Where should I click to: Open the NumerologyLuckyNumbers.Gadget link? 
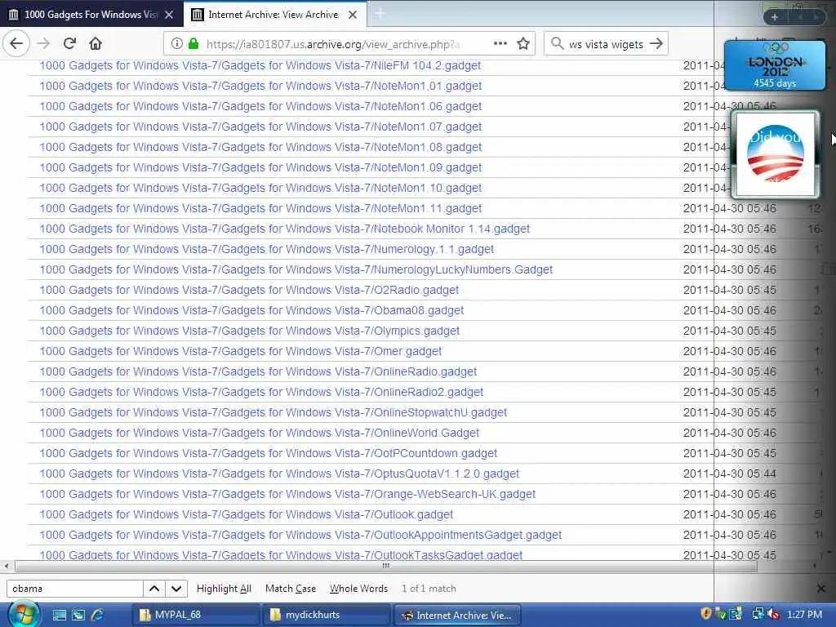click(x=296, y=269)
